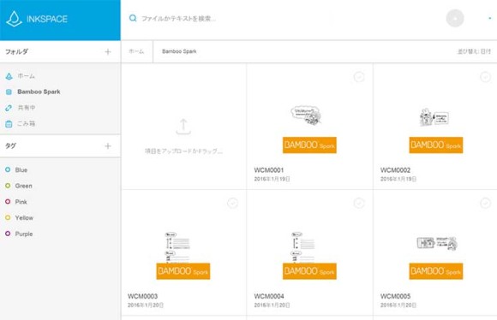Image resolution: width=497 pixels, height=320 pixels.
Task: Add a new folder with plus icon
Action: click(x=108, y=52)
